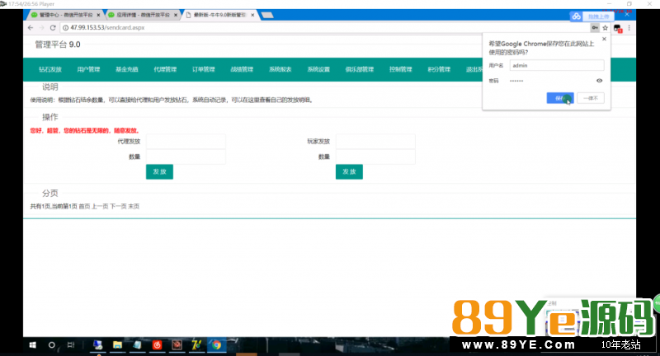The width and height of the screenshot is (660, 356).
Task: Click the 数量 field under 玩家发放
Action: (x=375, y=157)
